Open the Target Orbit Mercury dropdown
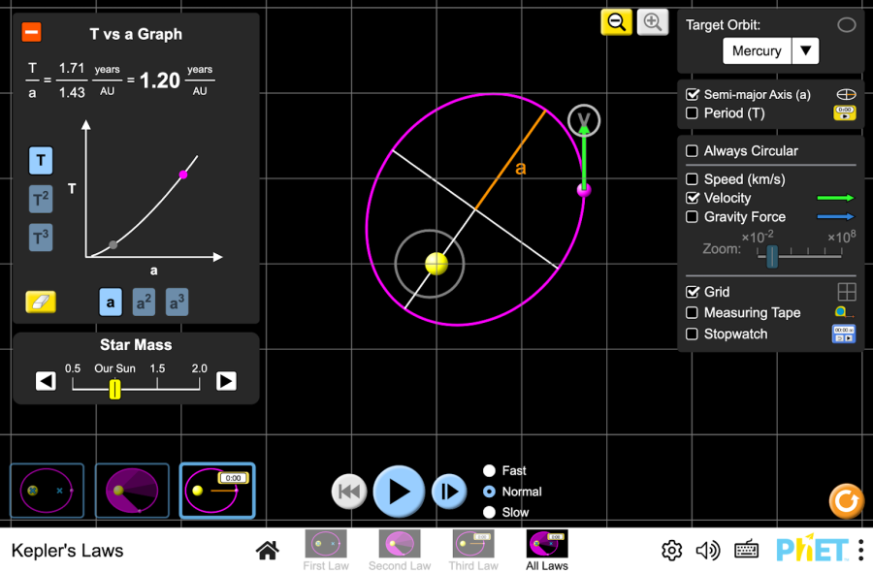Screen dimensions: 873x573 coord(770,51)
